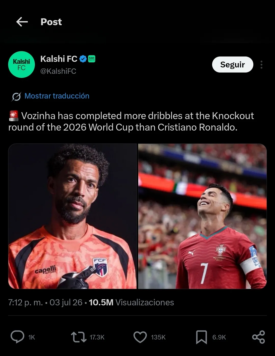This screenshot has width=275, height=356.
Task: Open the Kalshi FC display name
Action: click(x=59, y=59)
